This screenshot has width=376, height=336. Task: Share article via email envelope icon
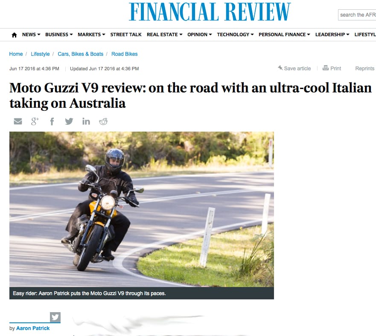click(18, 121)
